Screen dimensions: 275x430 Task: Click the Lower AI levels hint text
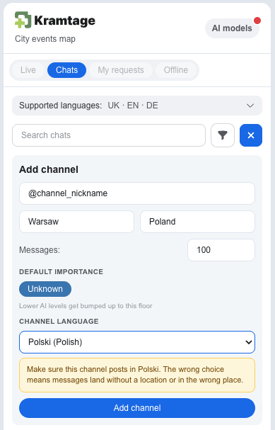pyautogui.click(x=86, y=306)
